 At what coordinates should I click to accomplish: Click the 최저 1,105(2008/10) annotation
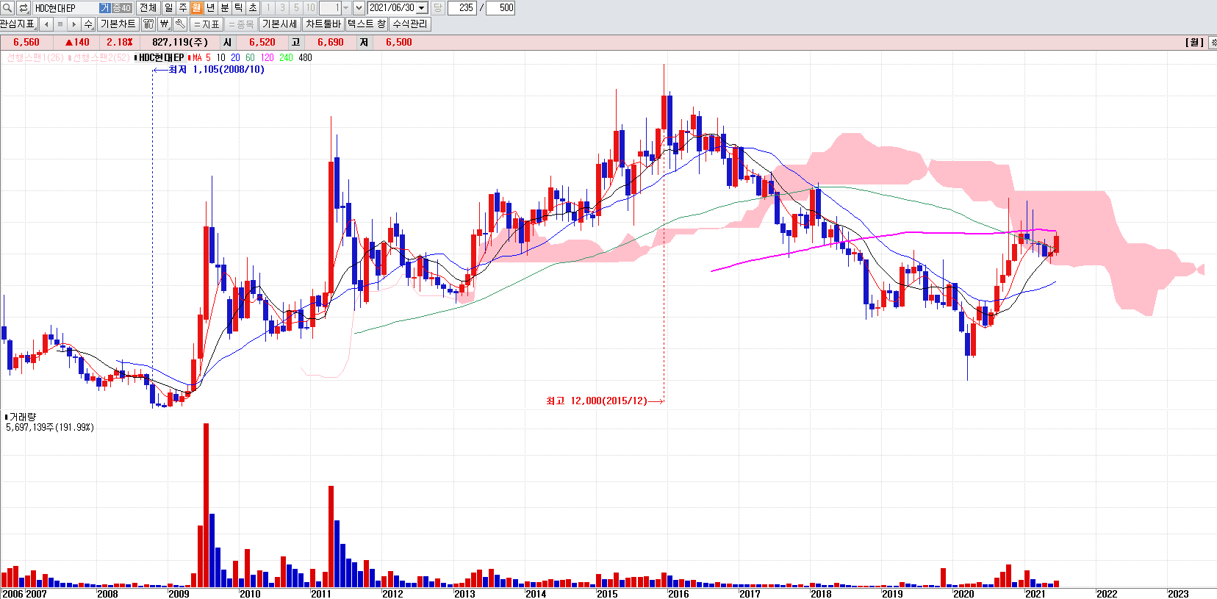click(216, 70)
